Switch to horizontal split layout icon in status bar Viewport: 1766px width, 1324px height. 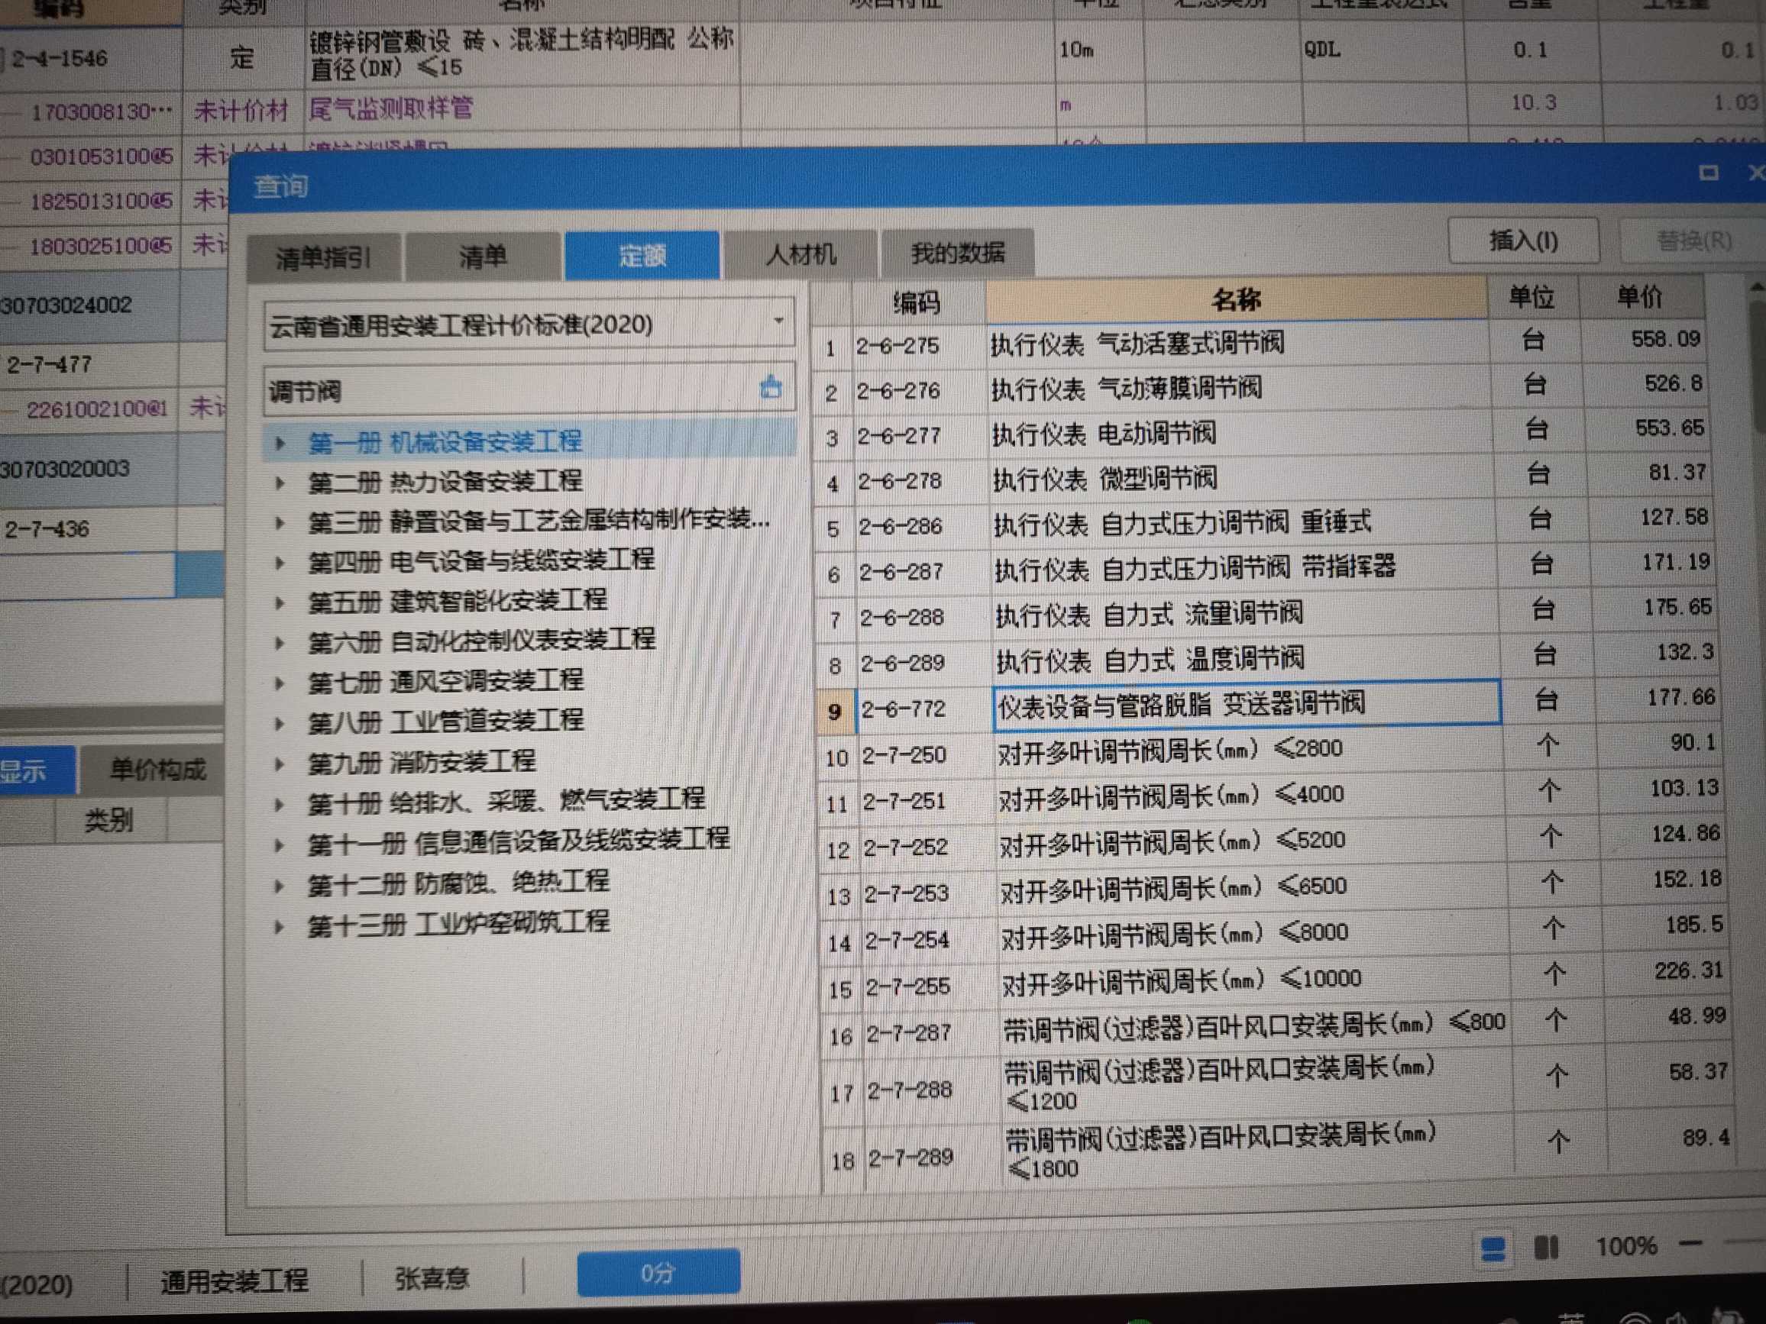(x=1494, y=1248)
